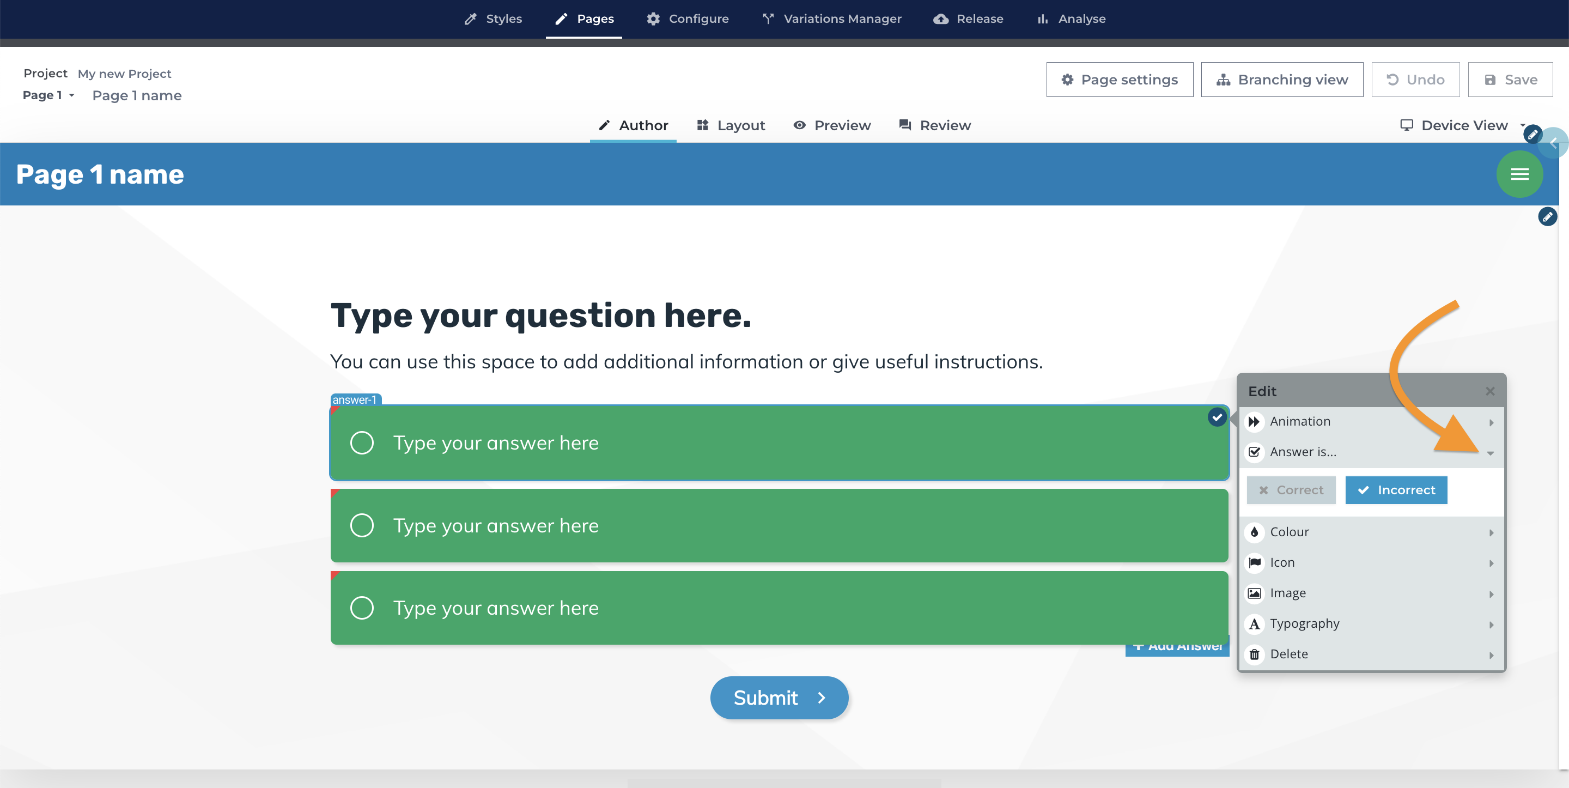Image resolution: width=1569 pixels, height=788 pixels.
Task: Collapse the Answer is section arrow
Action: (1490, 453)
